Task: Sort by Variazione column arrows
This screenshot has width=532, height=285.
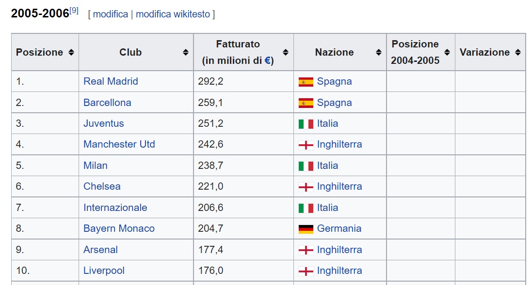Action: click(x=518, y=52)
